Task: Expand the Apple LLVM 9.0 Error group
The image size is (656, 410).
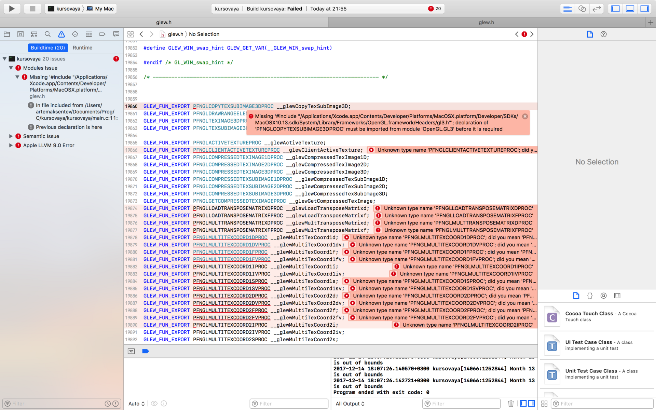Action: pos(11,146)
